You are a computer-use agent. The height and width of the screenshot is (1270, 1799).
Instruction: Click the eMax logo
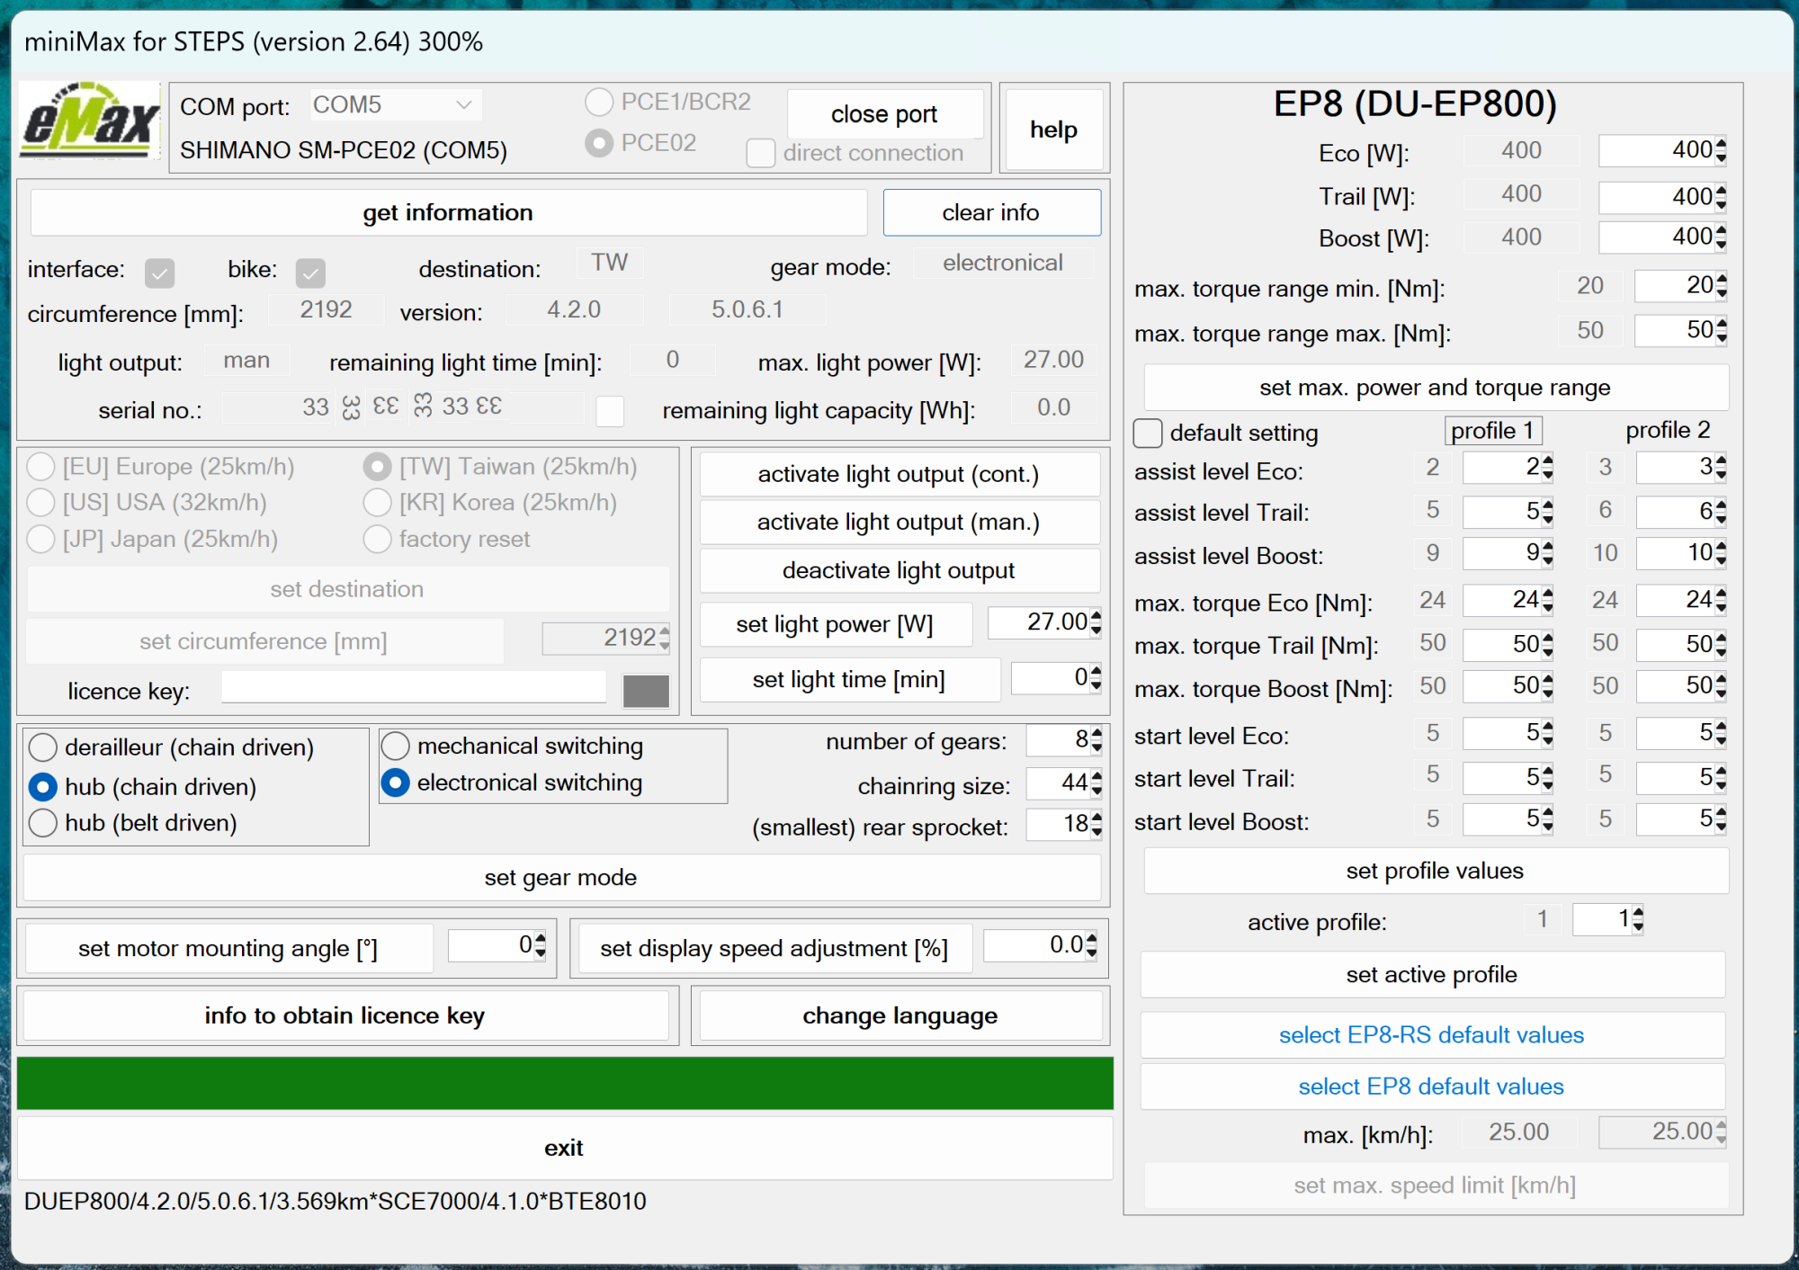pos(87,129)
